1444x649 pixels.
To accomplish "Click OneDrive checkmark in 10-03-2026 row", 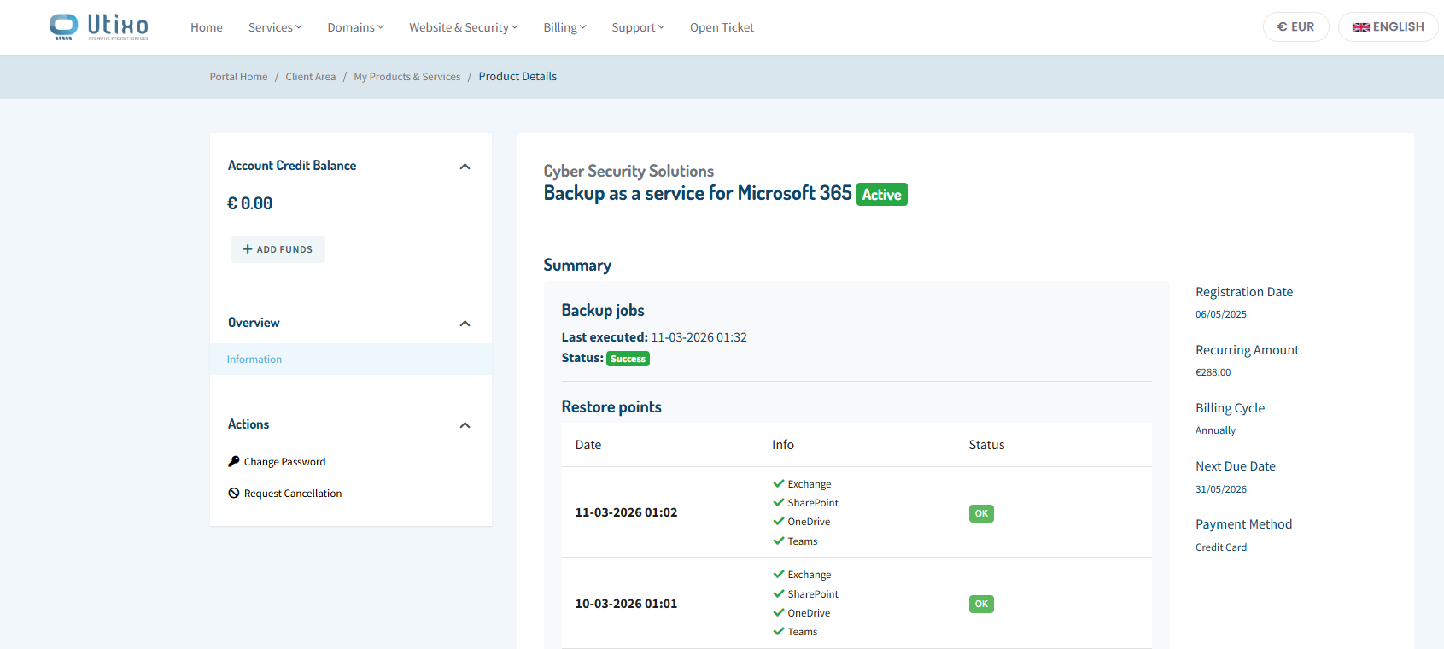I will pos(778,612).
